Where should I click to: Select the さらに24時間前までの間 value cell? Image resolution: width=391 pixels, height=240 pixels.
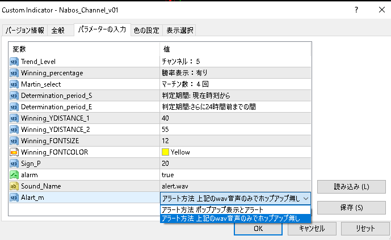point(235,107)
